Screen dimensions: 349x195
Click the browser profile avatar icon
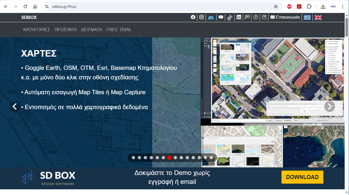(x=333, y=6)
